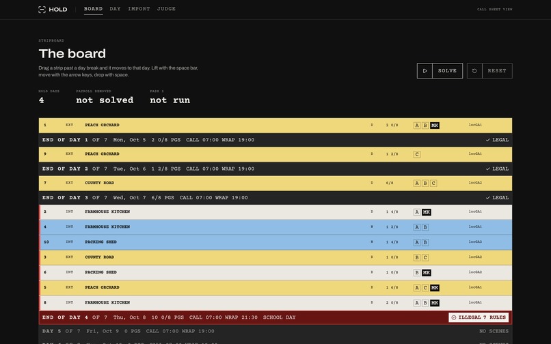Click the B cast tag on scene 1
This screenshot has height=344, width=551.
pos(425,126)
